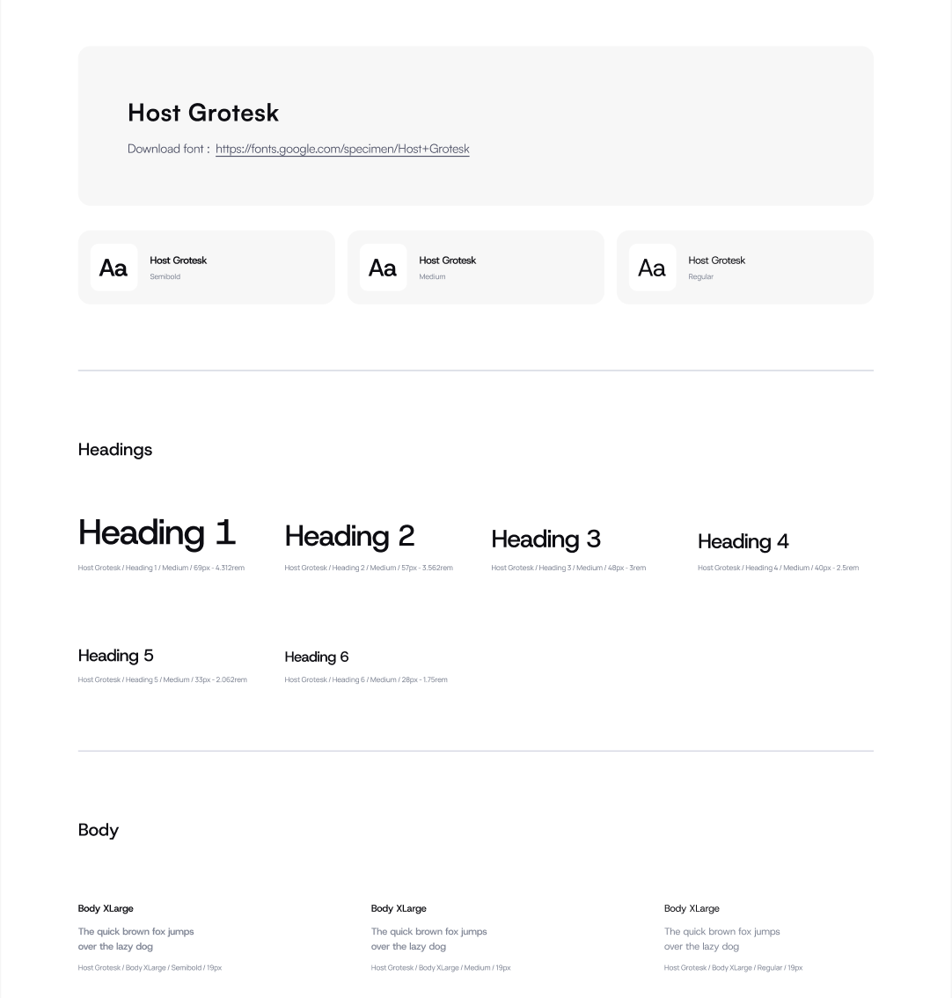Image resolution: width=952 pixels, height=998 pixels.
Task: Click the quick brown fox sample in Medium column
Action: 428,939
